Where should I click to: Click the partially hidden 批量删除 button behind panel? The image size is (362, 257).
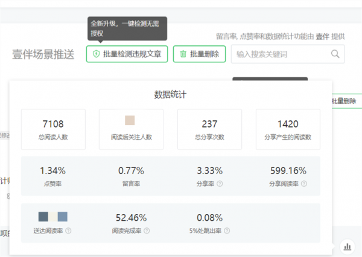(347, 101)
